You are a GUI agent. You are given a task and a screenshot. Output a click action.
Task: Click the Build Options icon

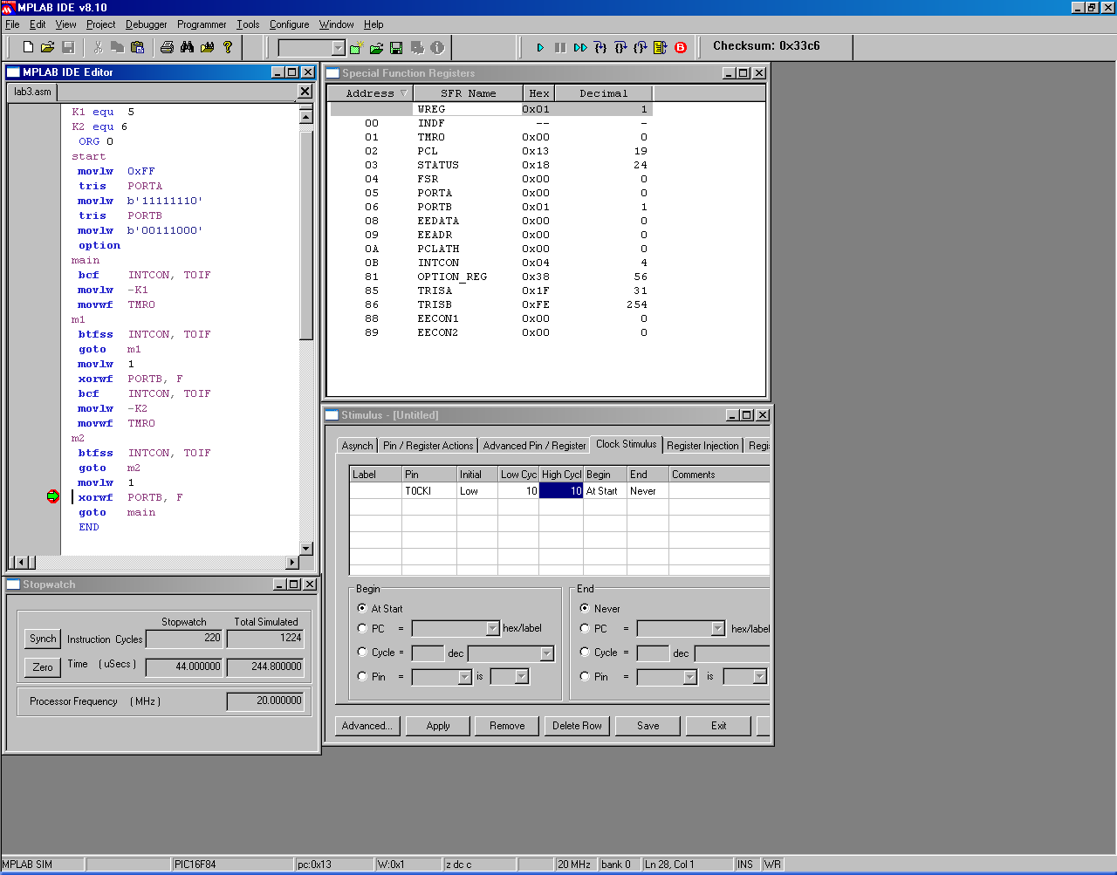(x=417, y=48)
